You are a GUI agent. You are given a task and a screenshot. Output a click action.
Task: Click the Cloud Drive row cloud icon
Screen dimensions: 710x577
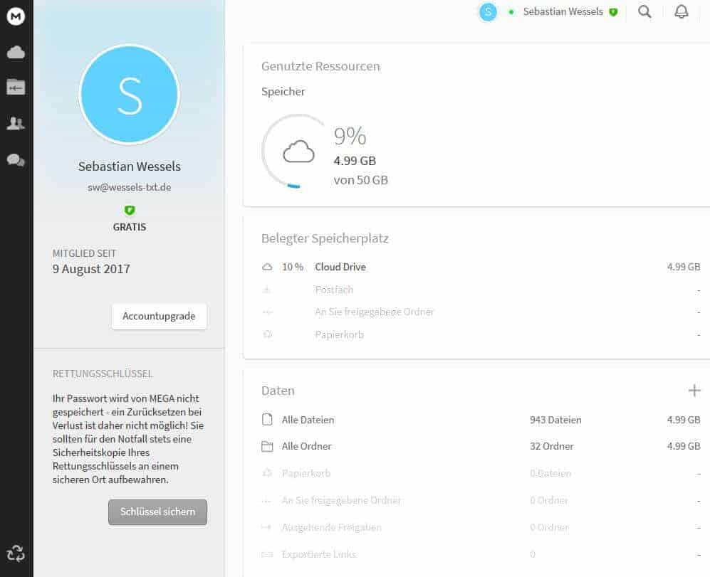click(x=267, y=267)
